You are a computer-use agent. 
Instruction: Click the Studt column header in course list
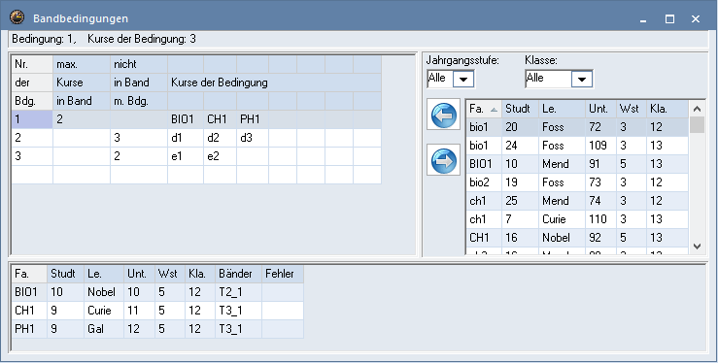(520, 109)
